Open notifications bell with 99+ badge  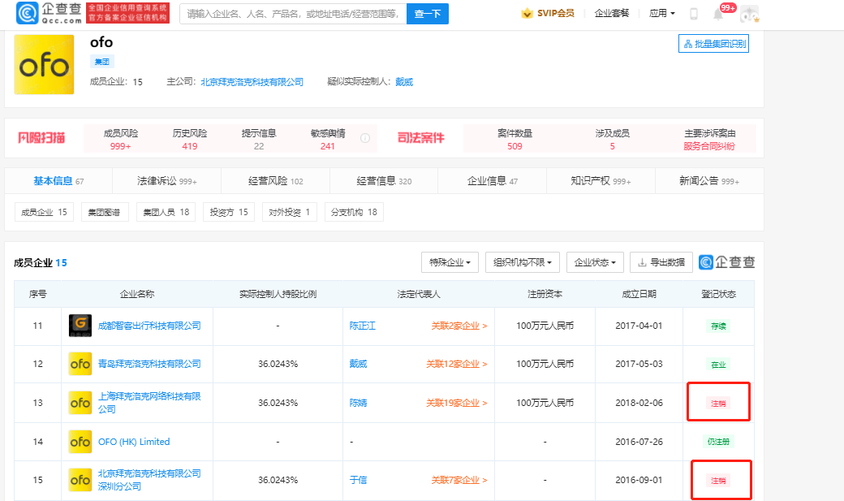click(718, 14)
